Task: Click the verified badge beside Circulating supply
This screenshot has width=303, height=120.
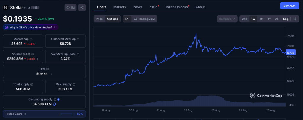Action: click(59, 100)
